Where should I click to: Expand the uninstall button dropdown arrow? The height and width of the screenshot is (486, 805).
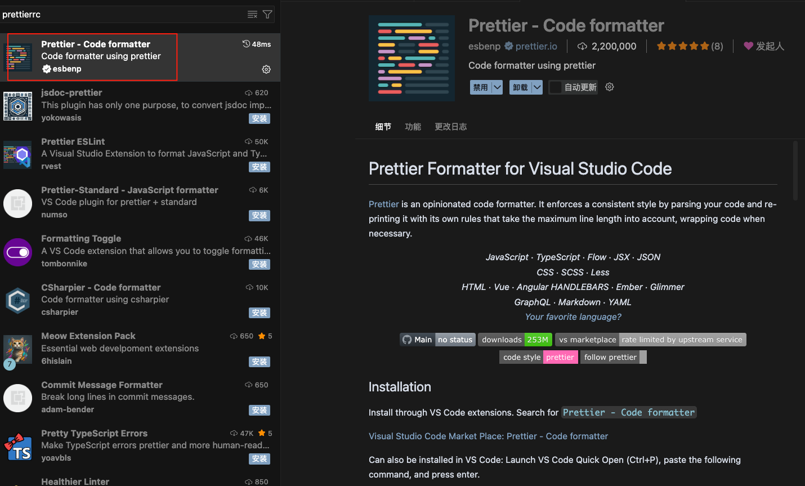[x=537, y=87]
